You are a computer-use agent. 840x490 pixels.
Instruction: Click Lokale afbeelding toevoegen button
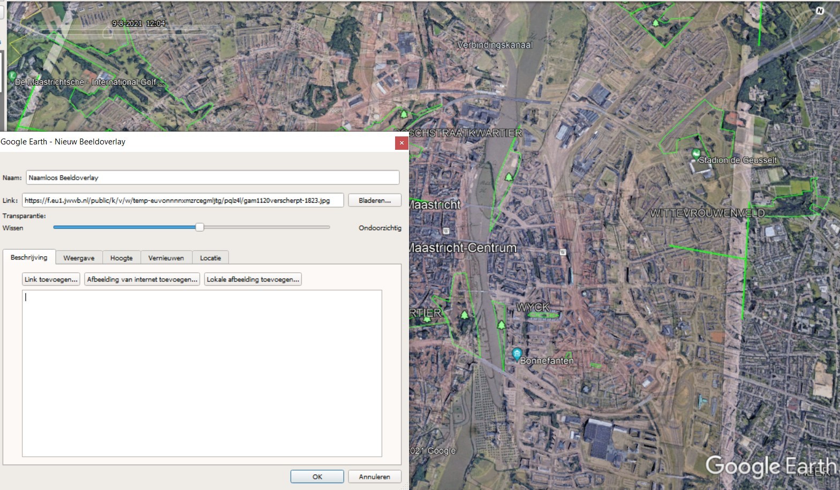(x=253, y=279)
